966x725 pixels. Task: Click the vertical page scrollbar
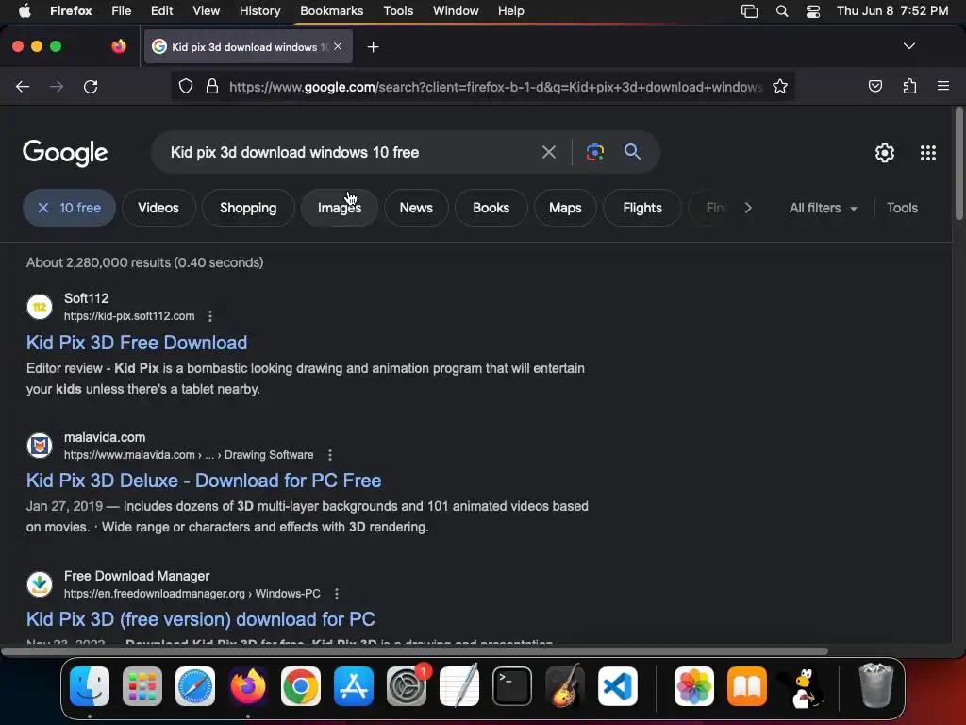coord(958,162)
